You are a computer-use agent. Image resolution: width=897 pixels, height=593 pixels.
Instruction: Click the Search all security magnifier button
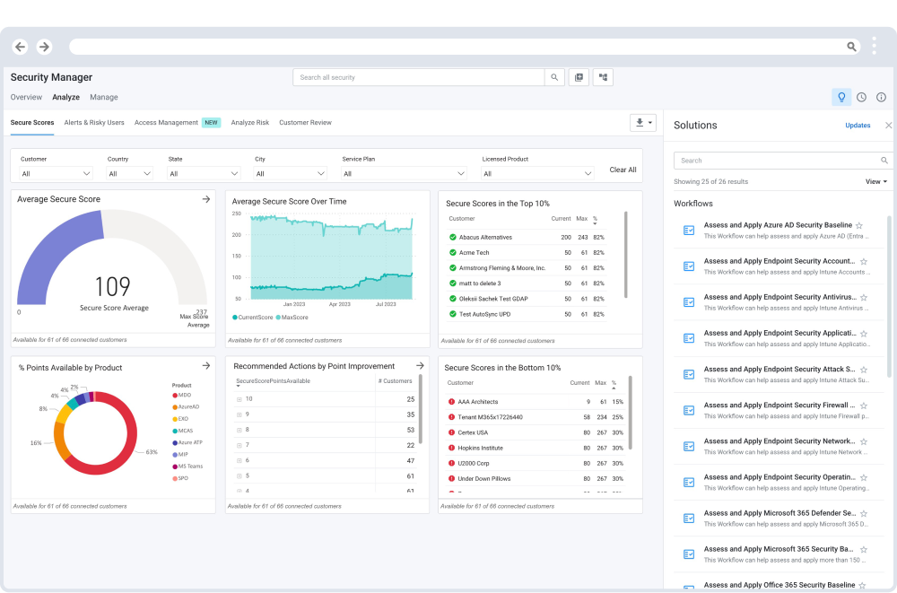554,77
